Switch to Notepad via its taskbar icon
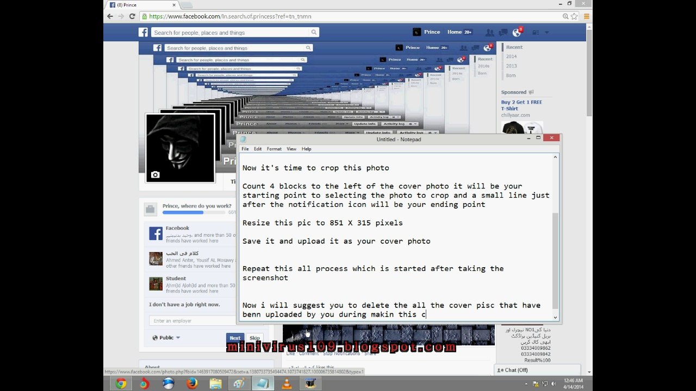 coord(263,384)
